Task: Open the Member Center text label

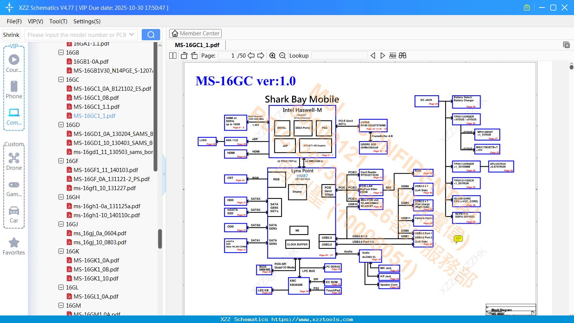Action: click(200, 34)
